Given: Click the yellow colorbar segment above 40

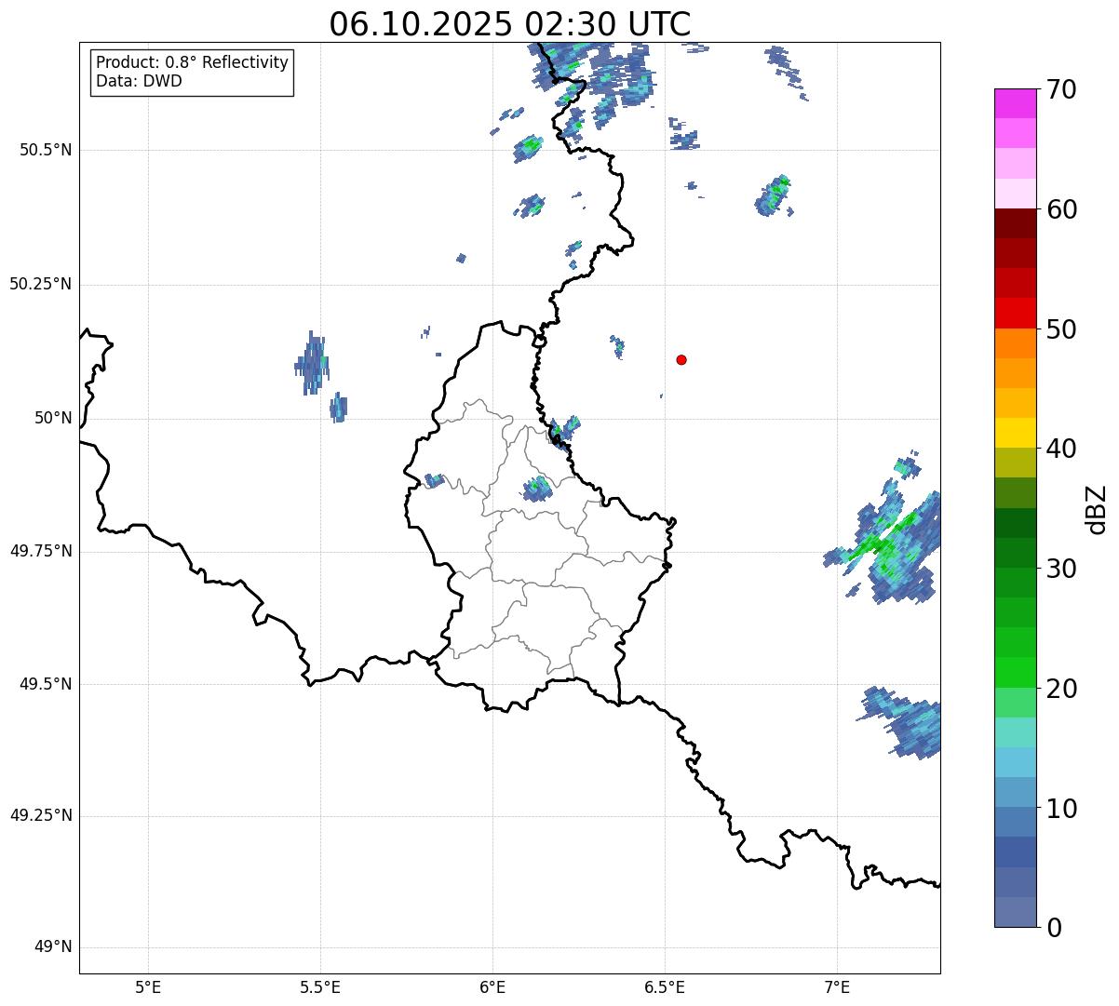Looking at the screenshot, I should (1016, 433).
